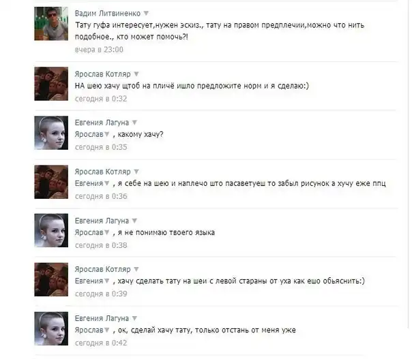Open Вадим Литвиненко's profile avatar
412x359 pixels.
coord(51,24)
